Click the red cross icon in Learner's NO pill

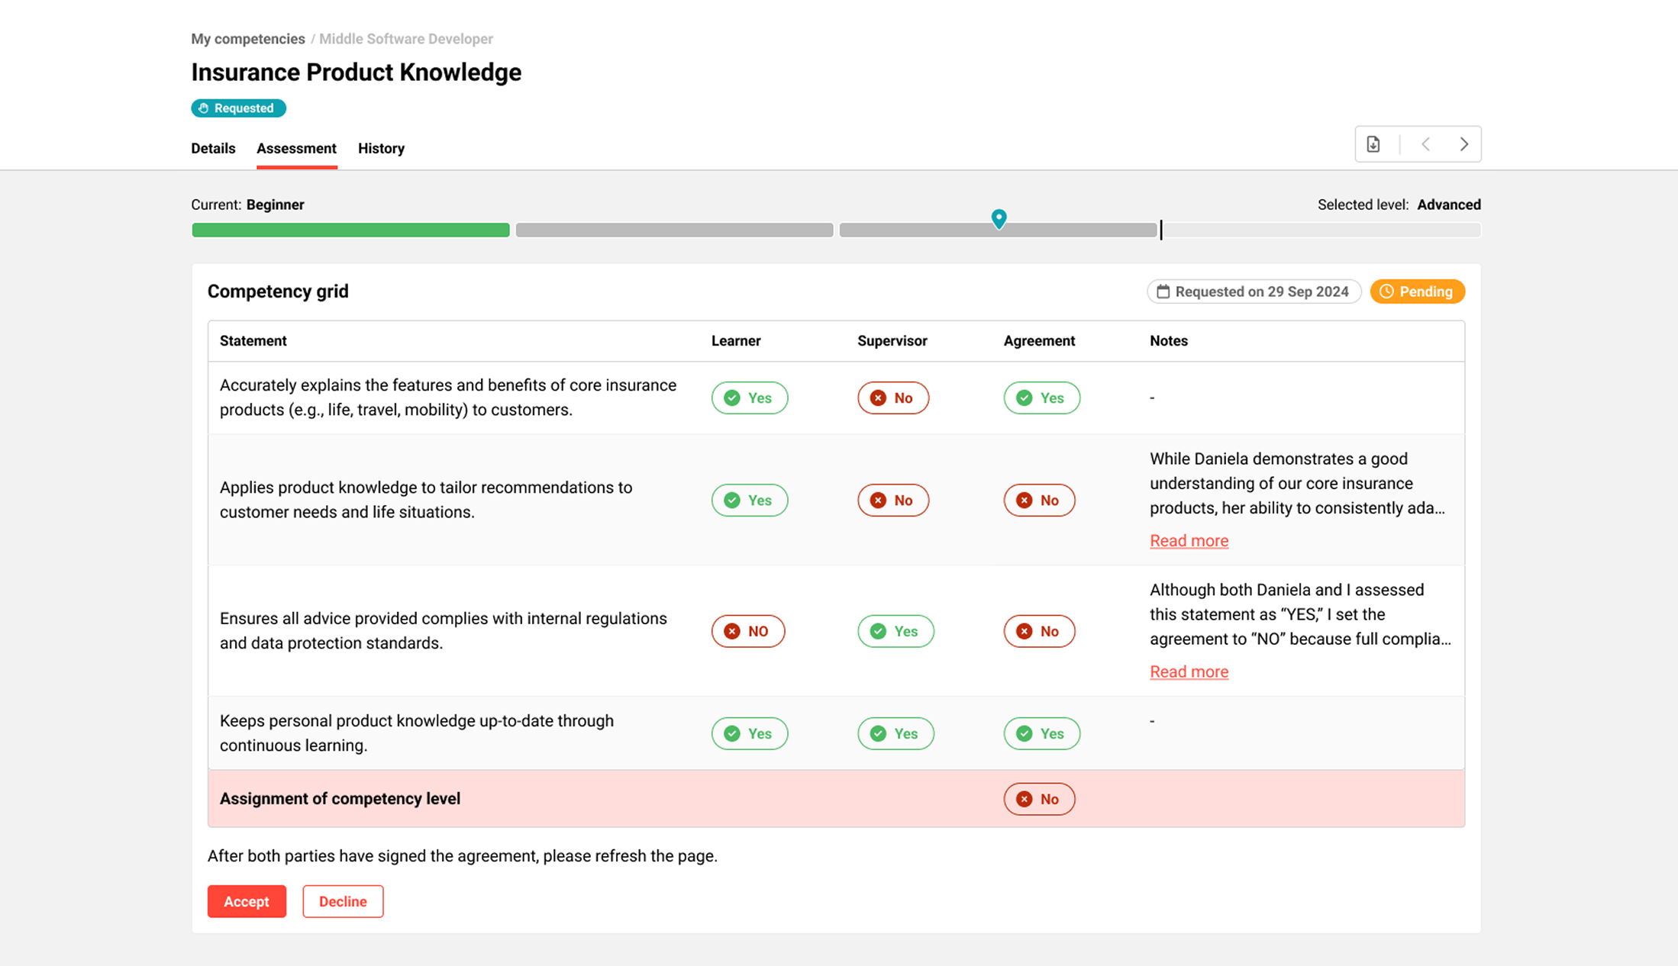(732, 631)
